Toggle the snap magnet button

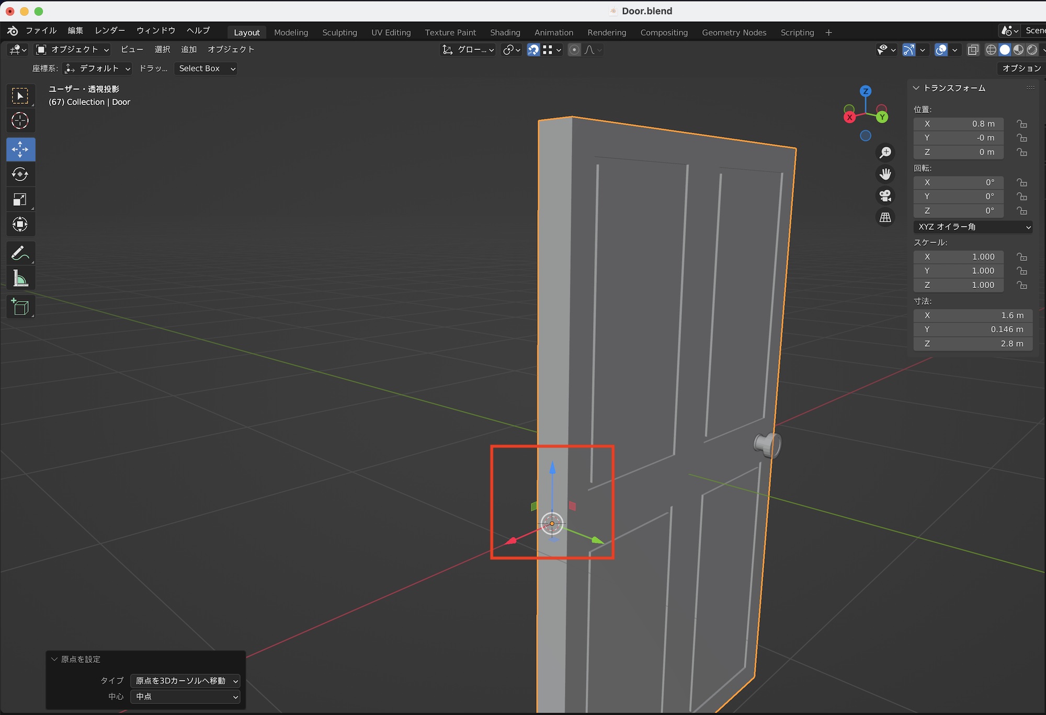[533, 50]
